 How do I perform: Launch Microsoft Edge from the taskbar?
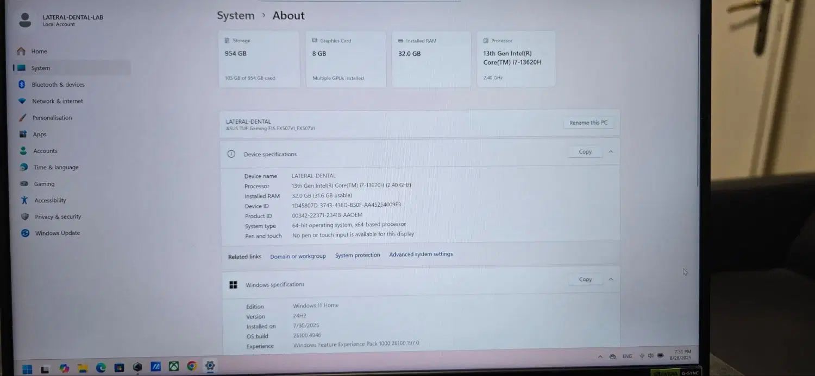pos(101,368)
